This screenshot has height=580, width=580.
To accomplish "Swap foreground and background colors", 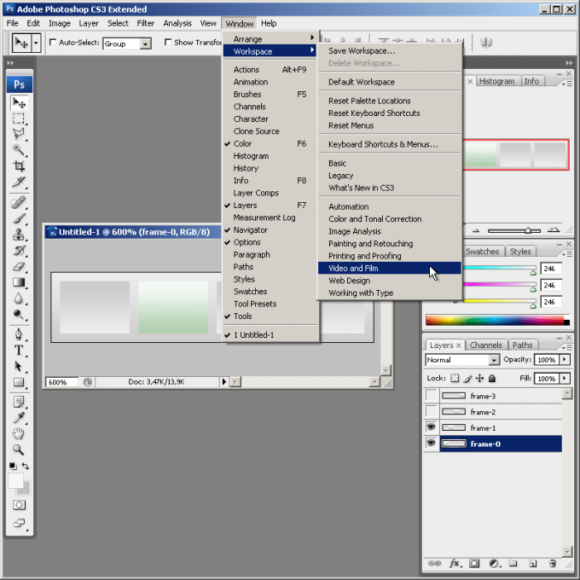I will click(x=25, y=466).
